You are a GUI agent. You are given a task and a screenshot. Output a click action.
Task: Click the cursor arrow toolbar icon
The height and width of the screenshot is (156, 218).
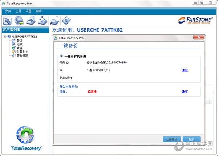coord(7,21)
